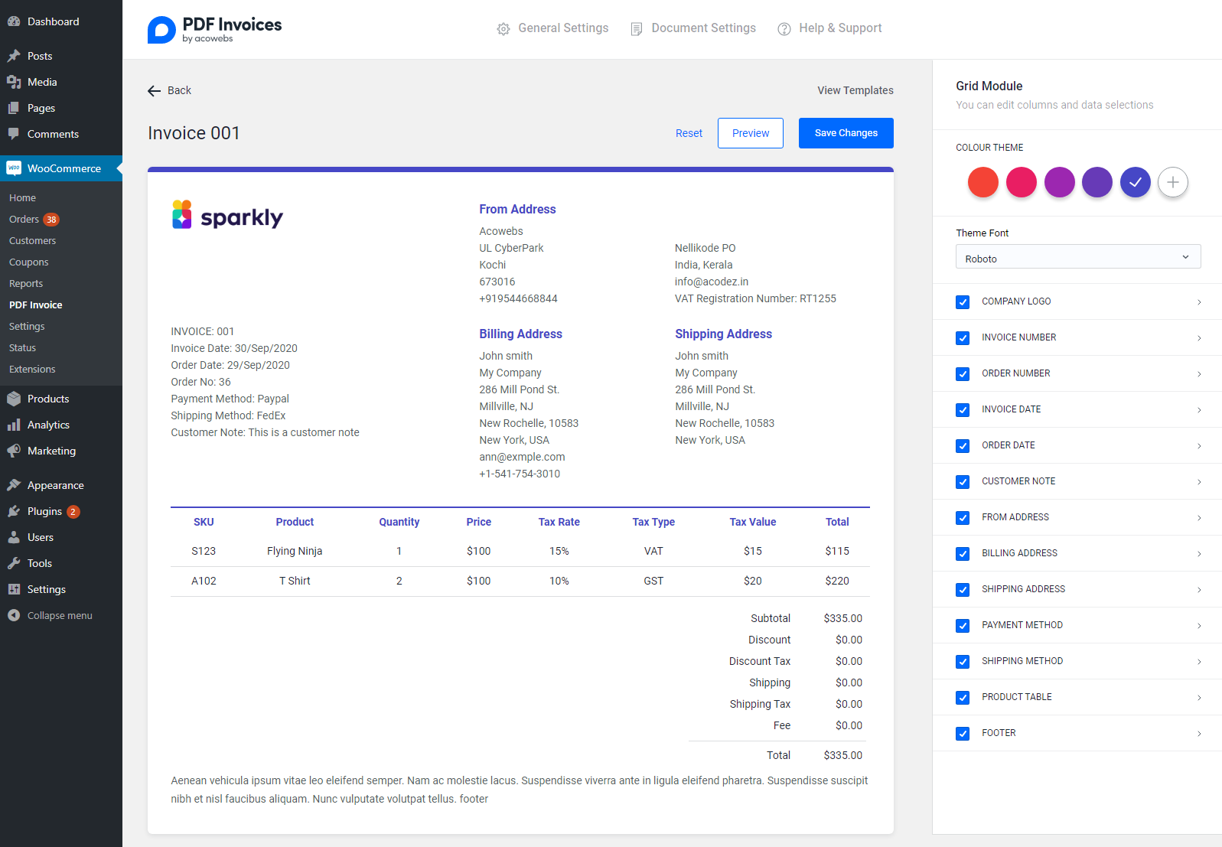Open Extensions submenu item
1222x847 pixels.
32,369
